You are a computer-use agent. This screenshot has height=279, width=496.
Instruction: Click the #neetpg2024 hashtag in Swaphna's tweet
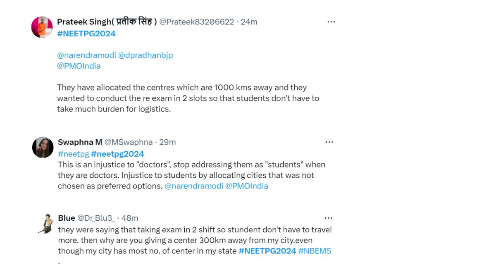[118, 154]
